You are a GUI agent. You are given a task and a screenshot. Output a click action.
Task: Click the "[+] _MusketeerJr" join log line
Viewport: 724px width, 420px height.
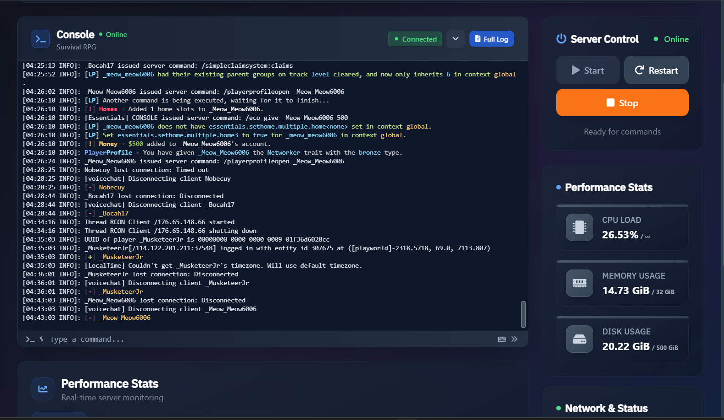[x=83, y=257]
